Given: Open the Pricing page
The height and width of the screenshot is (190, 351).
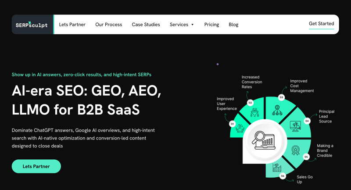Looking at the screenshot, I should click(x=211, y=25).
